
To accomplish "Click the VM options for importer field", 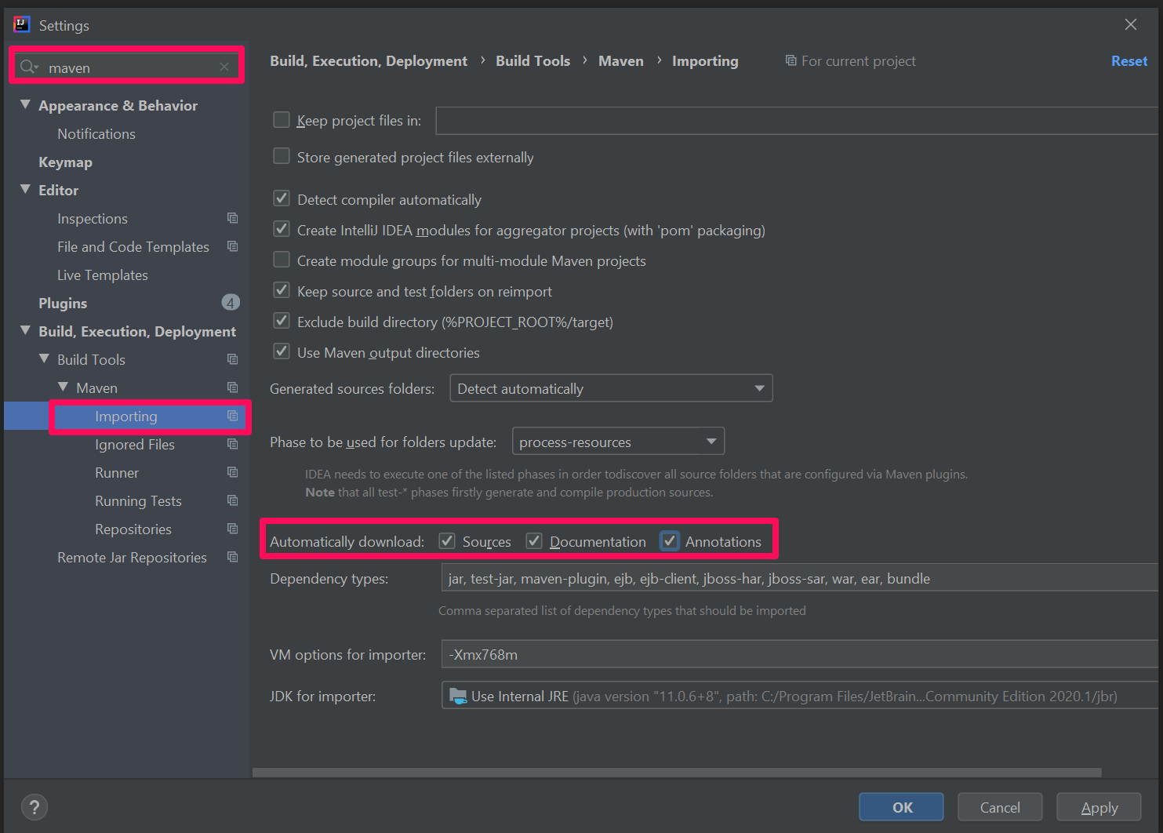I will pyautogui.click(x=798, y=654).
